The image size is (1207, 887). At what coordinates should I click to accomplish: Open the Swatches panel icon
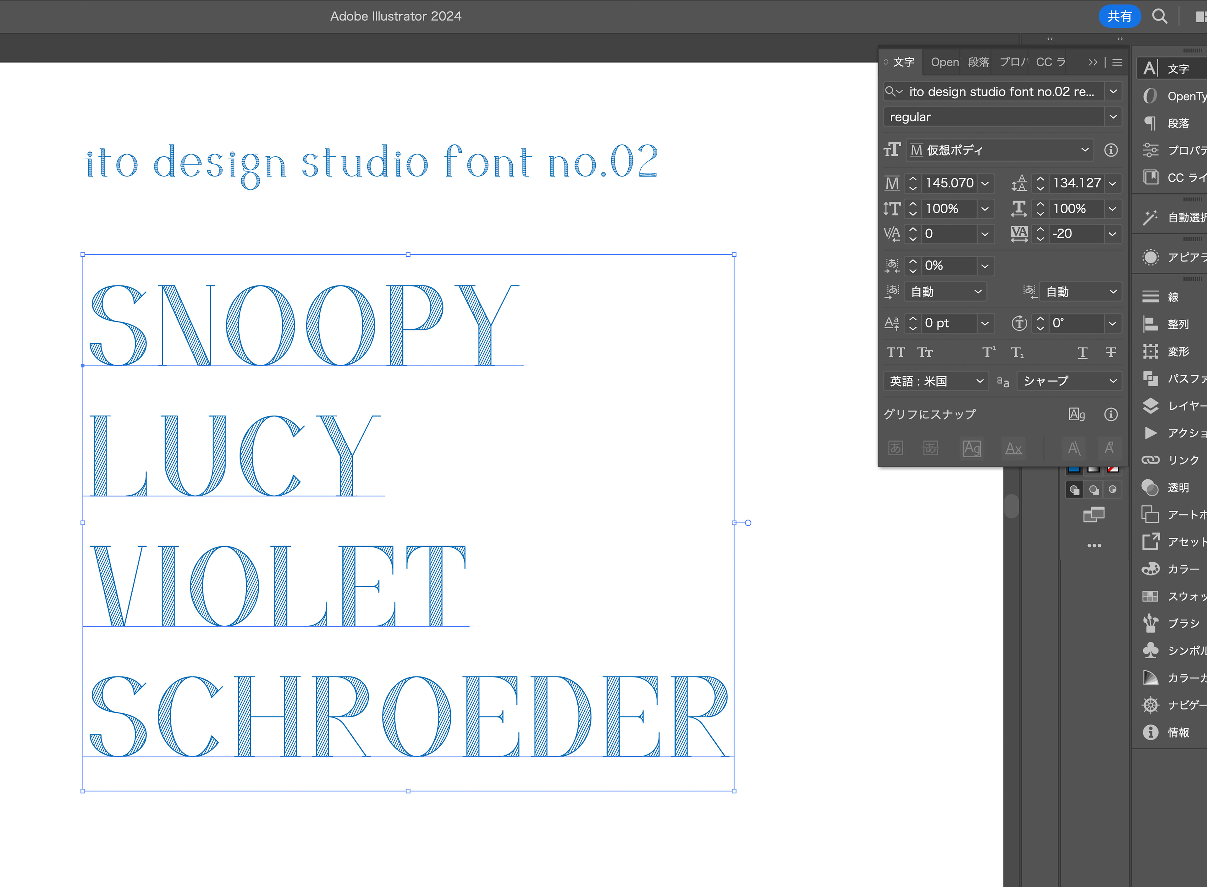click(x=1150, y=596)
